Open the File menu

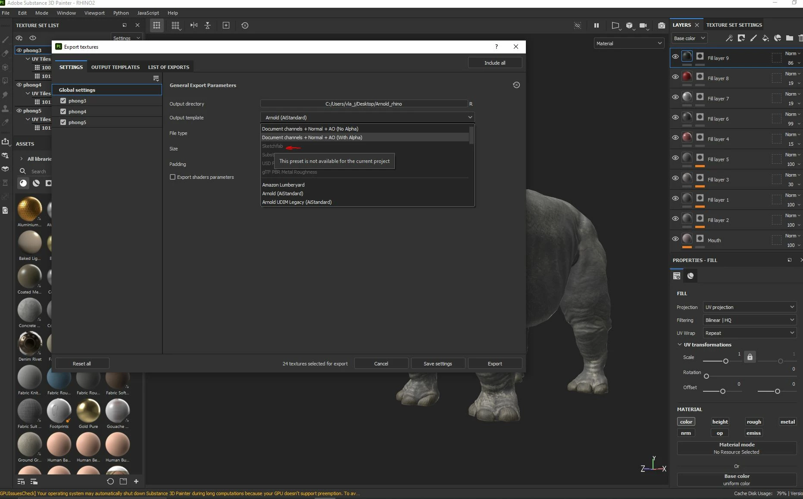(x=6, y=13)
